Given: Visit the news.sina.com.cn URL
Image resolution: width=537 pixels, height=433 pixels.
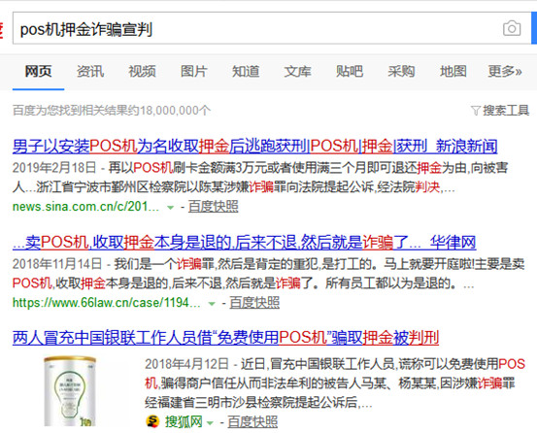Looking at the screenshot, I should pos(85,207).
